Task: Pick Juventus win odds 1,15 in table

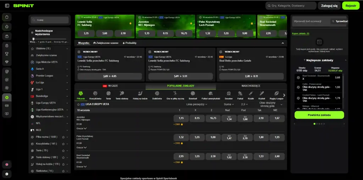Action: tap(181, 118)
